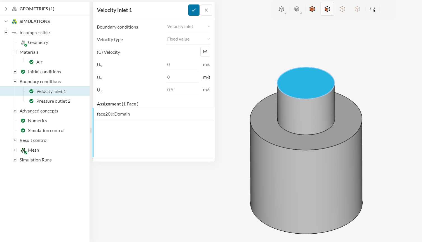Viewport: 422px width, 242px height.
Task: Open the velocity table/chart input icon
Action: click(205, 52)
